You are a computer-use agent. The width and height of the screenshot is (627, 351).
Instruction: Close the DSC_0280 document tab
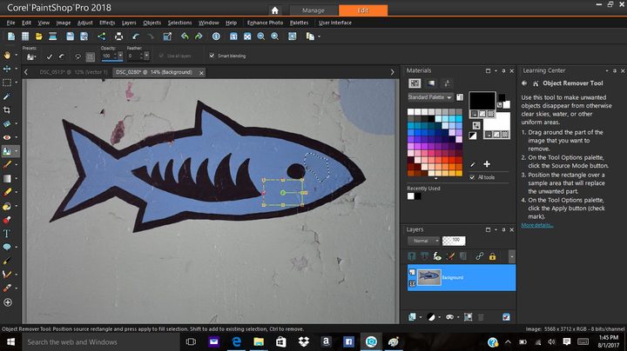[201, 73]
